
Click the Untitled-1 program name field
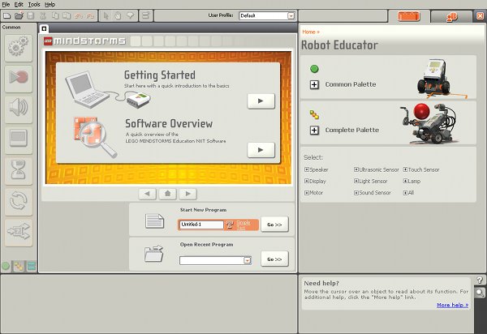(x=201, y=225)
